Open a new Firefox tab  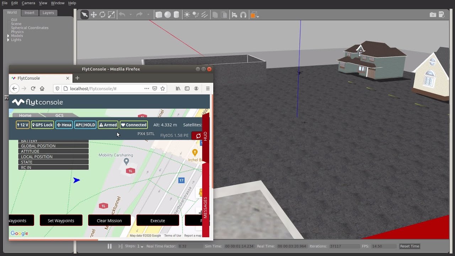click(77, 78)
